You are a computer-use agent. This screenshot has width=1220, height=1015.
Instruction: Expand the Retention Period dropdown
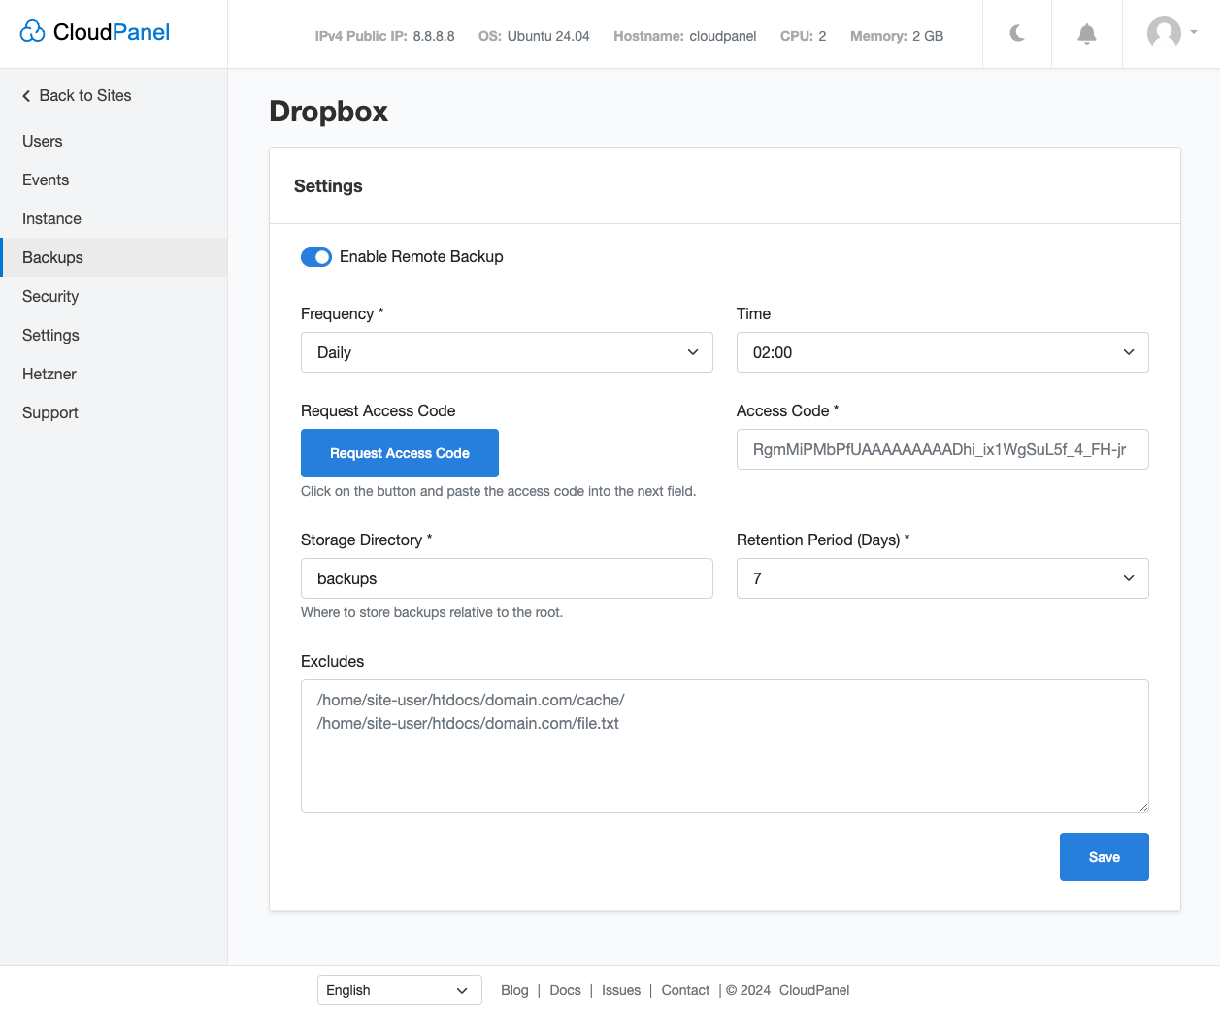(941, 578)
